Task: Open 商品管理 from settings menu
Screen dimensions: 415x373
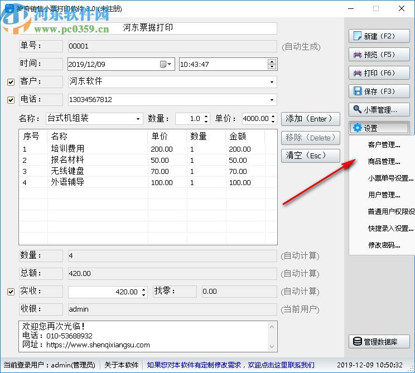Action: pos(384,161)
